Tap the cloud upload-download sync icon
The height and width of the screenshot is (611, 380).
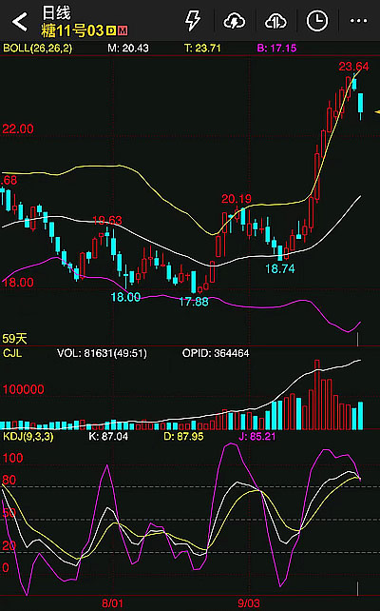pos(275,21)
